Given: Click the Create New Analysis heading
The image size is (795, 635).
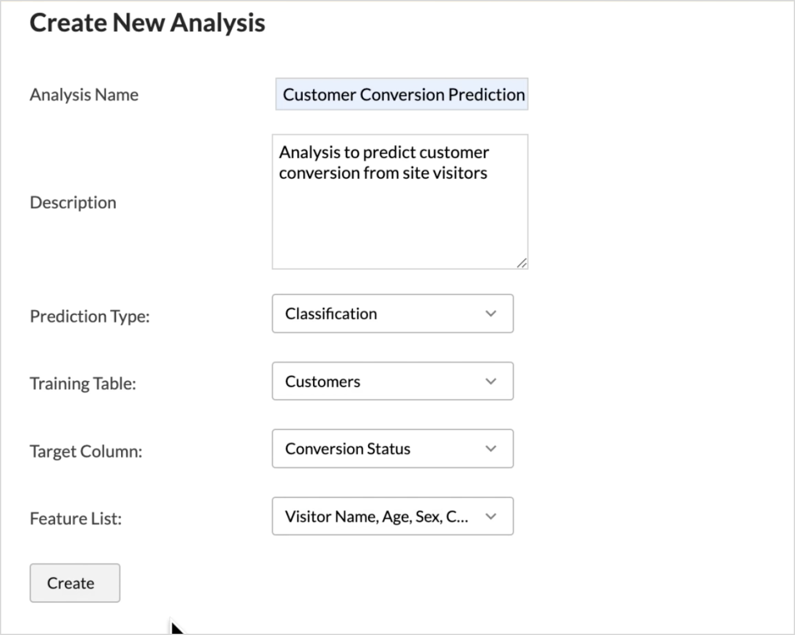Looking at the screenshot, I should point(147,23).
